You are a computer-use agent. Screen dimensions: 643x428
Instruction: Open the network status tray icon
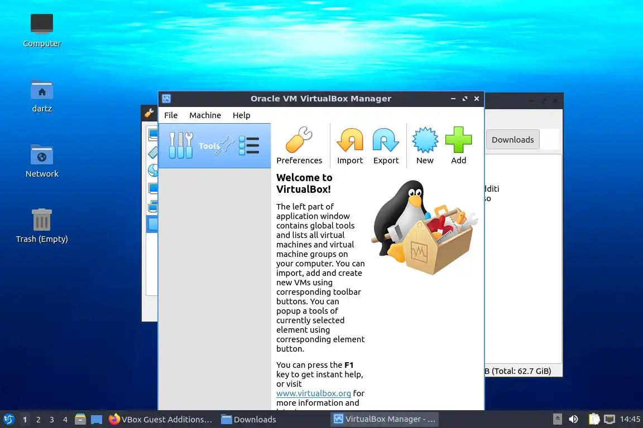tap(610, 419)
